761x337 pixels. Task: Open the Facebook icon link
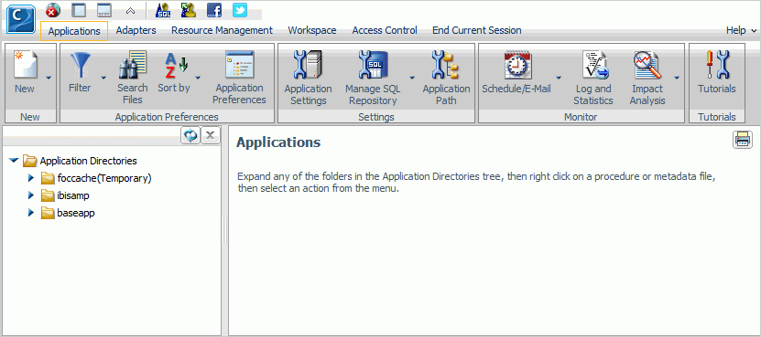tap(214, 10)
